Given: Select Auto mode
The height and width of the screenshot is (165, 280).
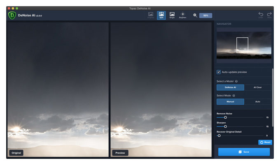Looking at the screenshot, I should click(x=258, y=102).
